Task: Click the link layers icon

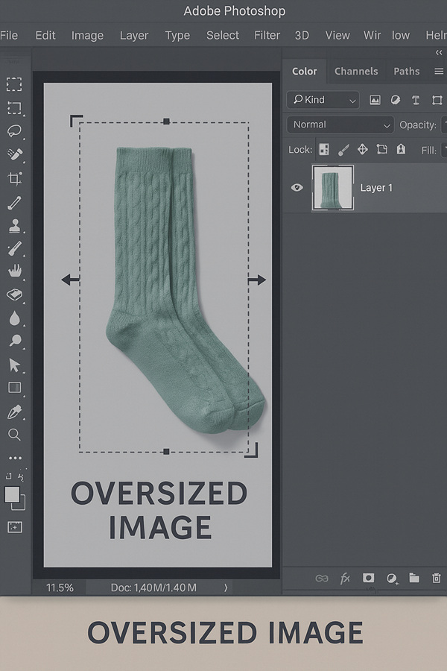Action: [x=322, y=579]
